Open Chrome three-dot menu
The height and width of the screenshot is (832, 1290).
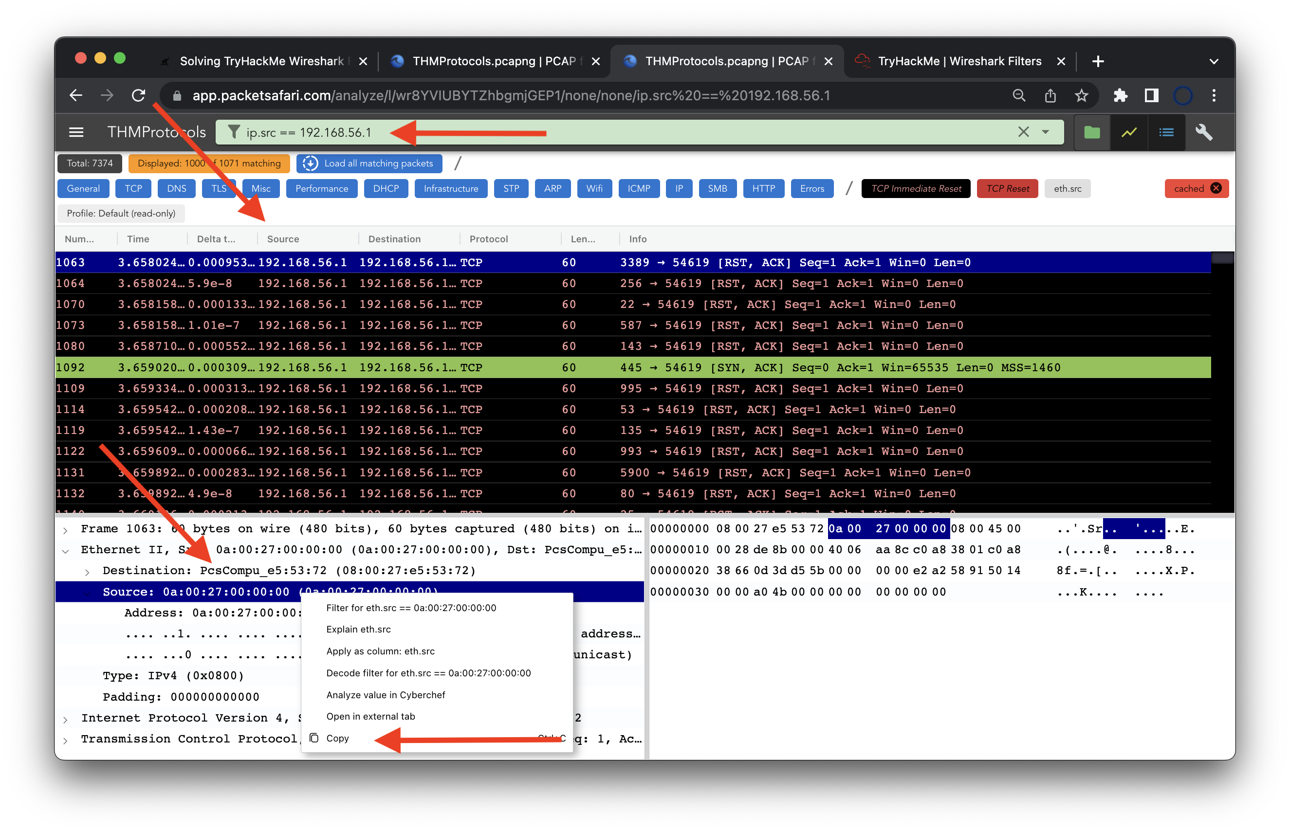(1214, 96)
